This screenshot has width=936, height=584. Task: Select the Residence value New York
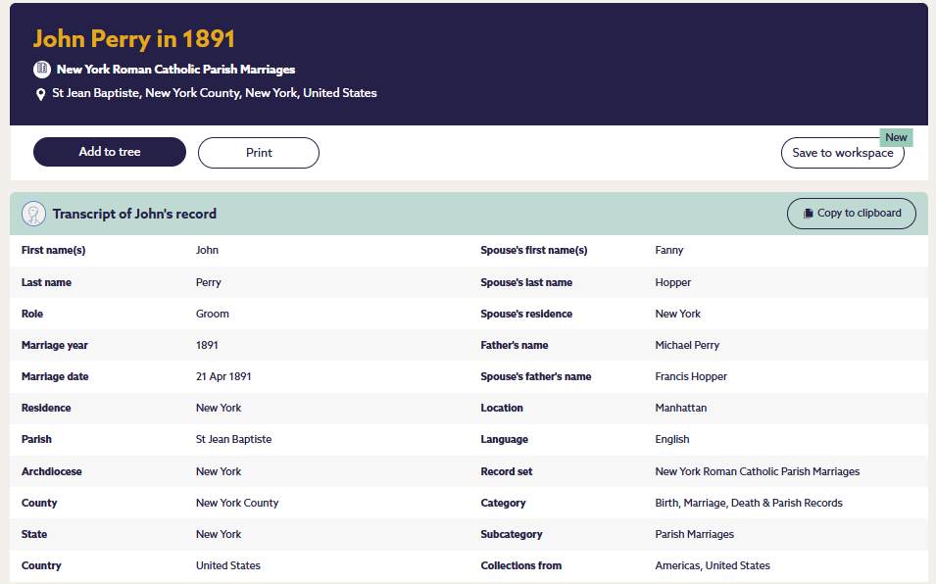click(x=219, y=408)
